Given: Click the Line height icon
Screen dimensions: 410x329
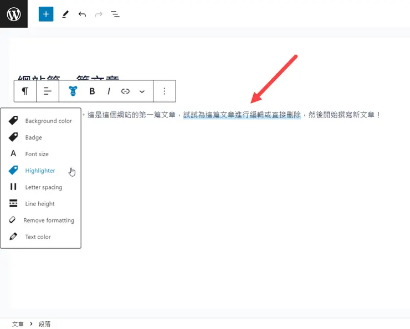Looking at the screenshot, I should 13,203.
